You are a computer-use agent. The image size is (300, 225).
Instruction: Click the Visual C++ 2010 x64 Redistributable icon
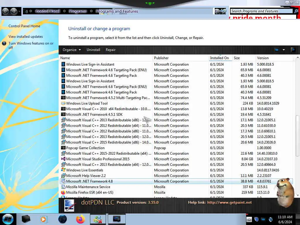click(63, 109)
